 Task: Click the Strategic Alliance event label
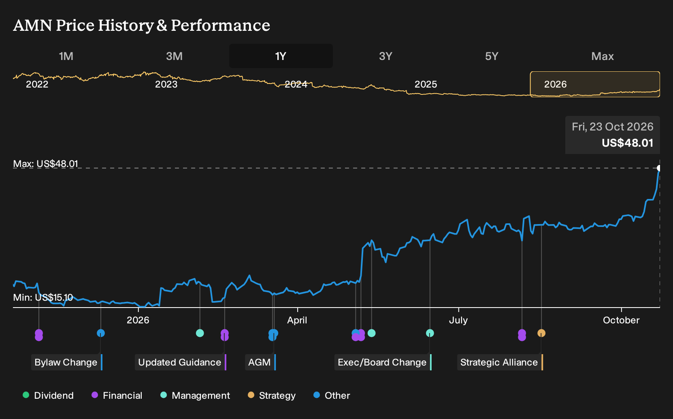pyautogui.click(x=500, y=362)
